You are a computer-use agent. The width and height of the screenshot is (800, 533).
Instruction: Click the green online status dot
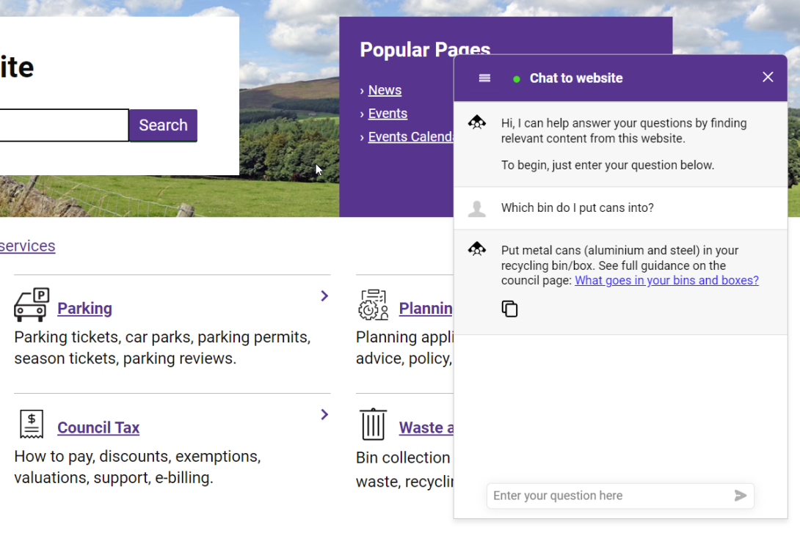[x=516, y=79]
